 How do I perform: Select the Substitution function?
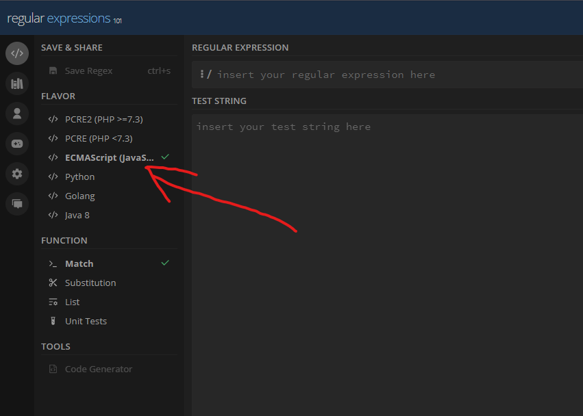point(109,283)
